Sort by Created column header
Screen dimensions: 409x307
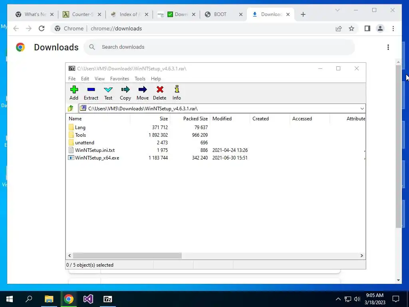[270, 118]
